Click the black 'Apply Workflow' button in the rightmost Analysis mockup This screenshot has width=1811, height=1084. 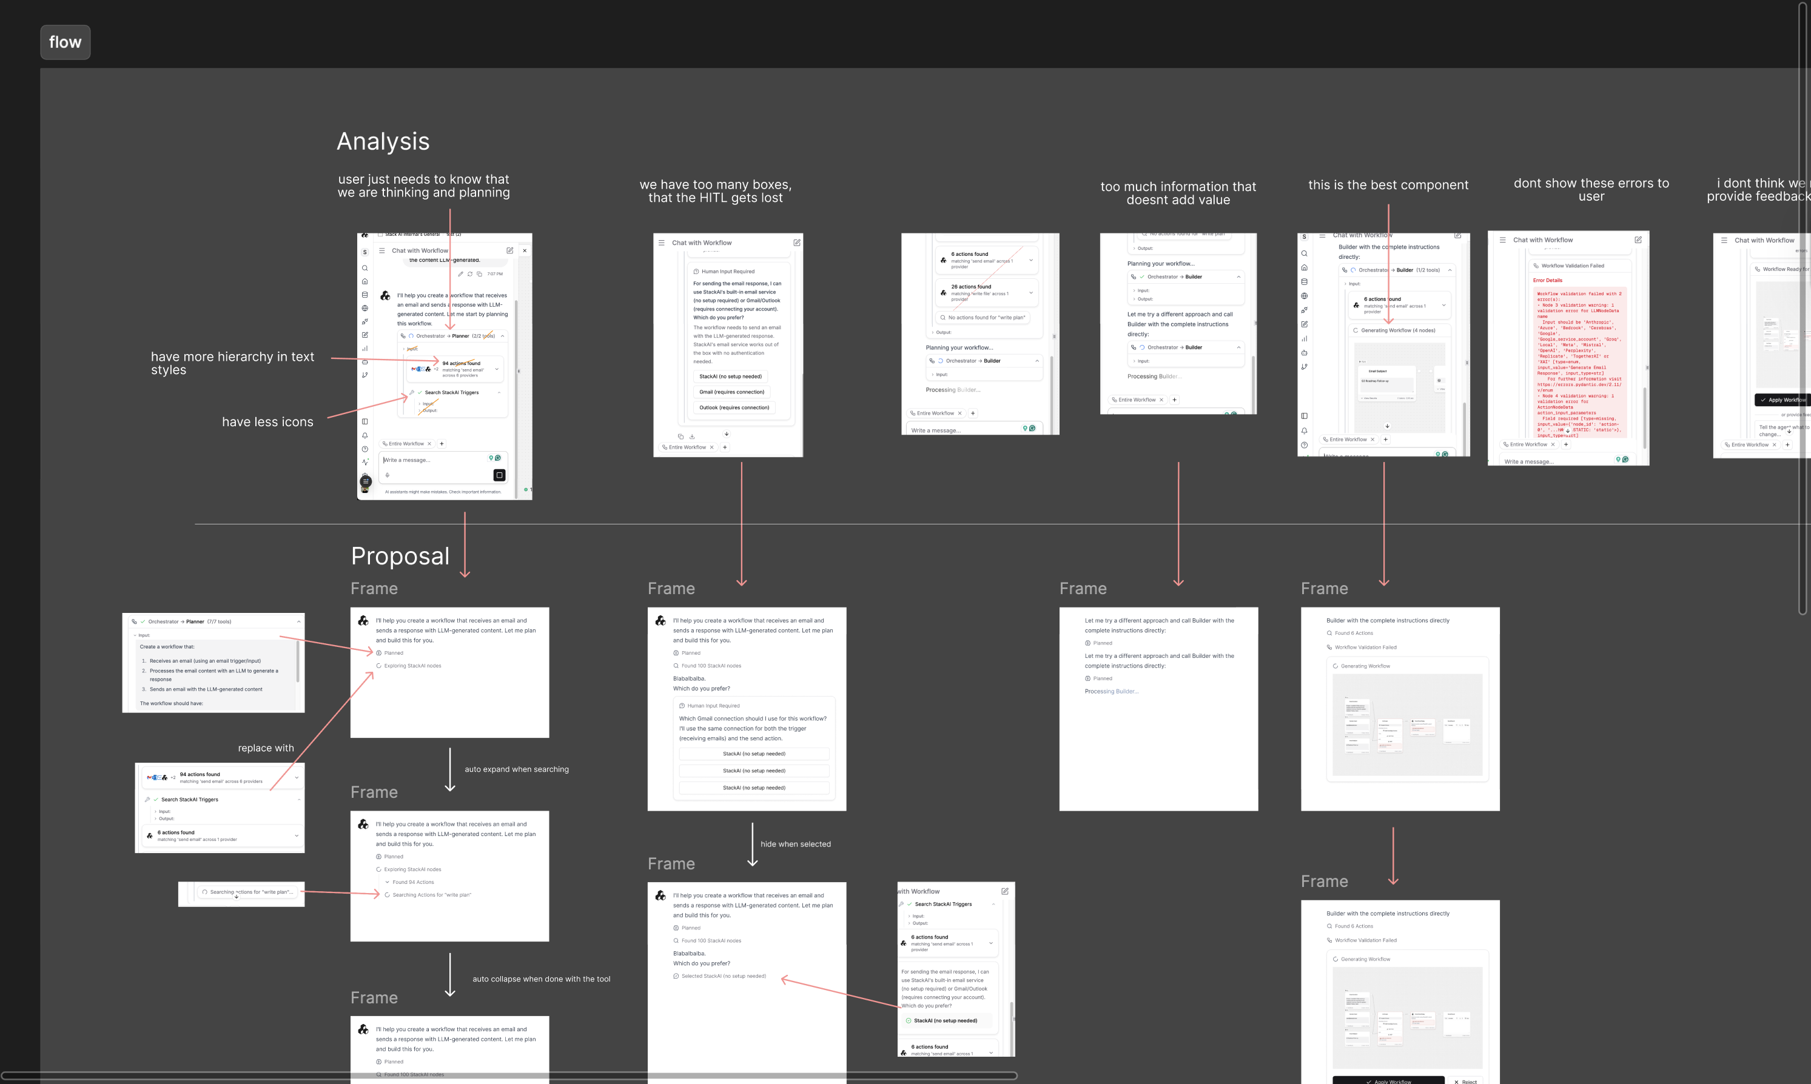[x=1781, y=400]
